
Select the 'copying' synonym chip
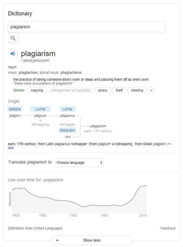tap(37, 90)
